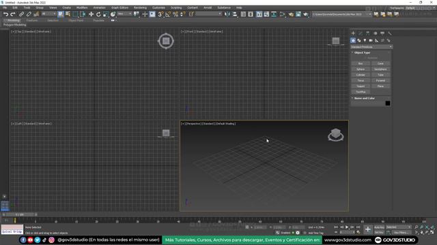
Task: Toggle the 3D Snaps icon
Action: point(160,14)
